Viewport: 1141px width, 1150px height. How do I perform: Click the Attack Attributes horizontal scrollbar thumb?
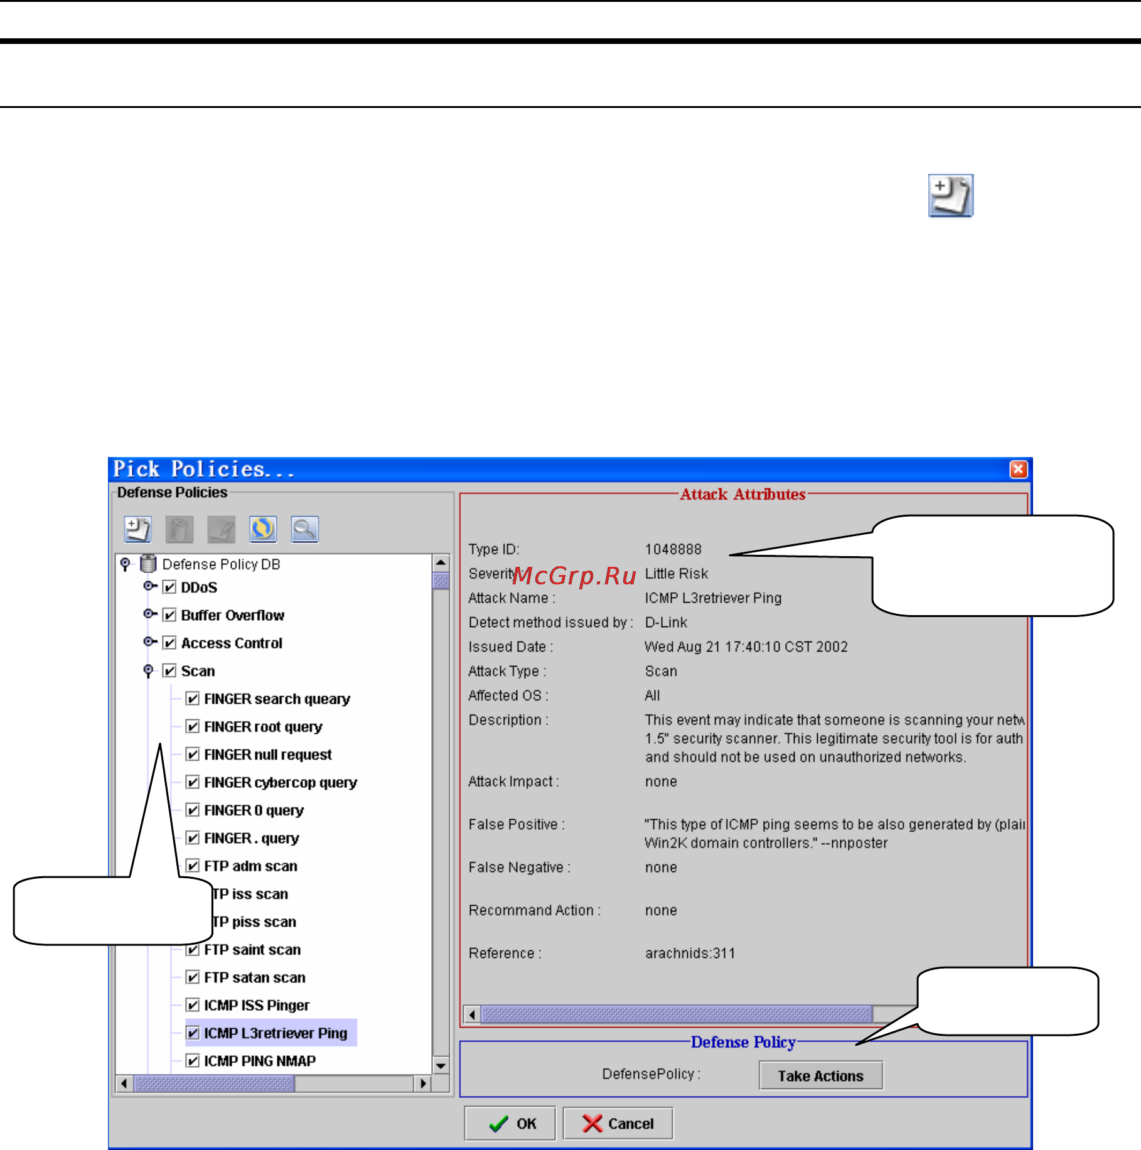[x=676, y=1014]
